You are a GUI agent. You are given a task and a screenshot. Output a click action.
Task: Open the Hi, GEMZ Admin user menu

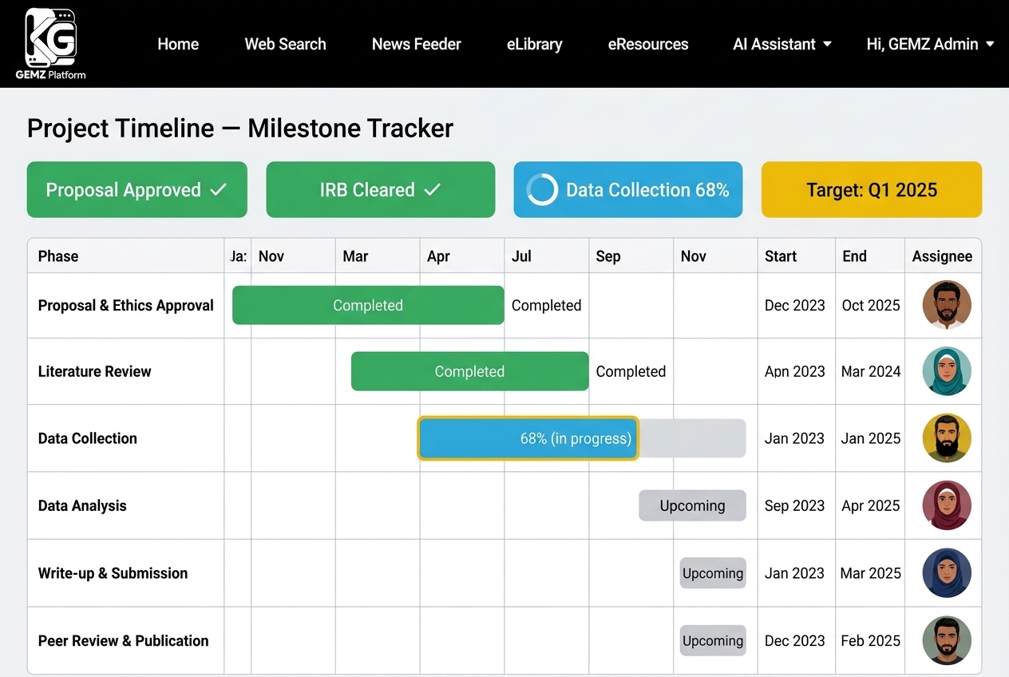930,44
